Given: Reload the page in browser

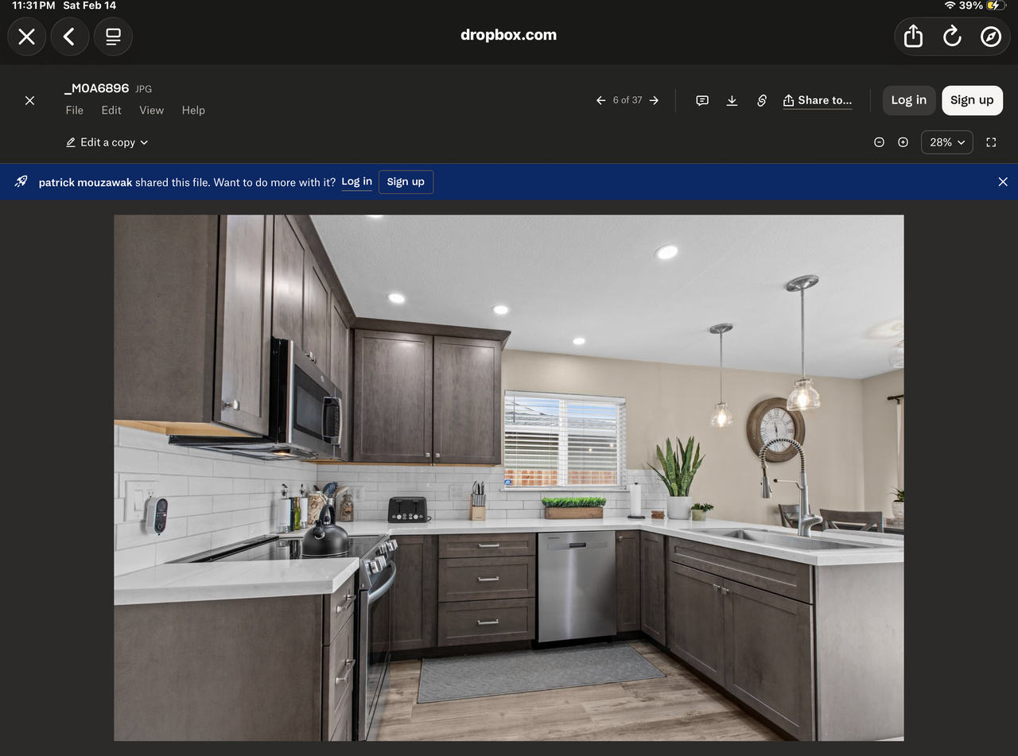Looking at the screenshot, I should [x=952, y=37].
